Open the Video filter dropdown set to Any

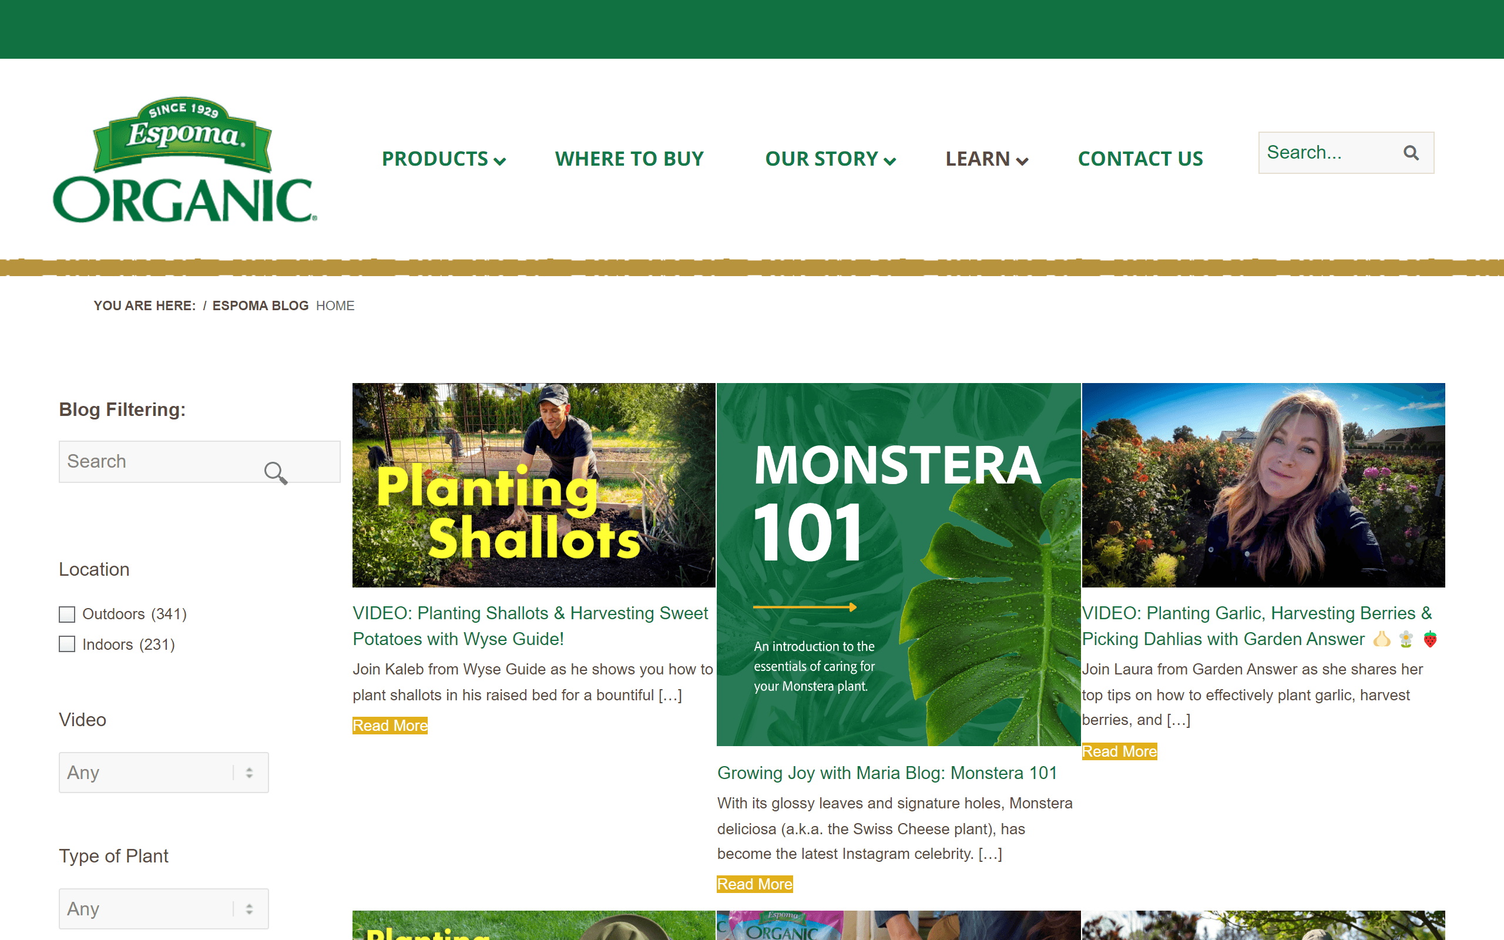tap(163, 772)
